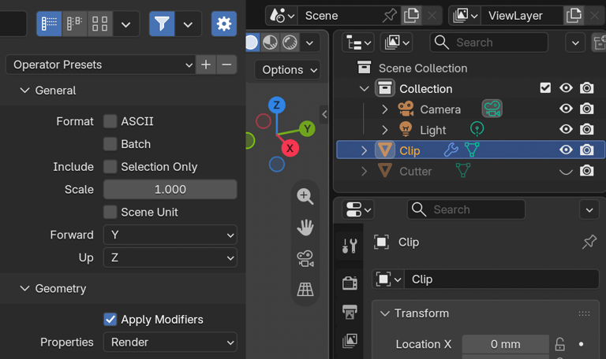This screenshot has width=606, height=359.
Task: Open the Forward axis dropdown
Action: (170, 235)
